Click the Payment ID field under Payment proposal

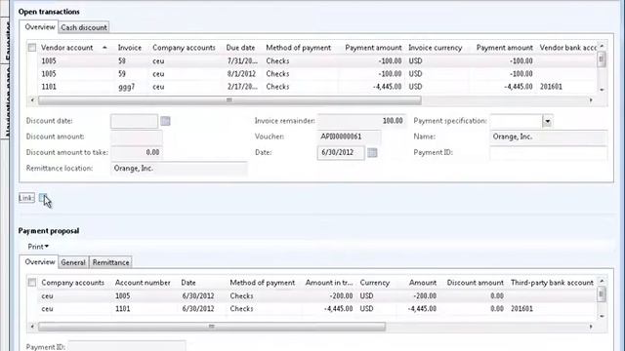coord(126,346)
